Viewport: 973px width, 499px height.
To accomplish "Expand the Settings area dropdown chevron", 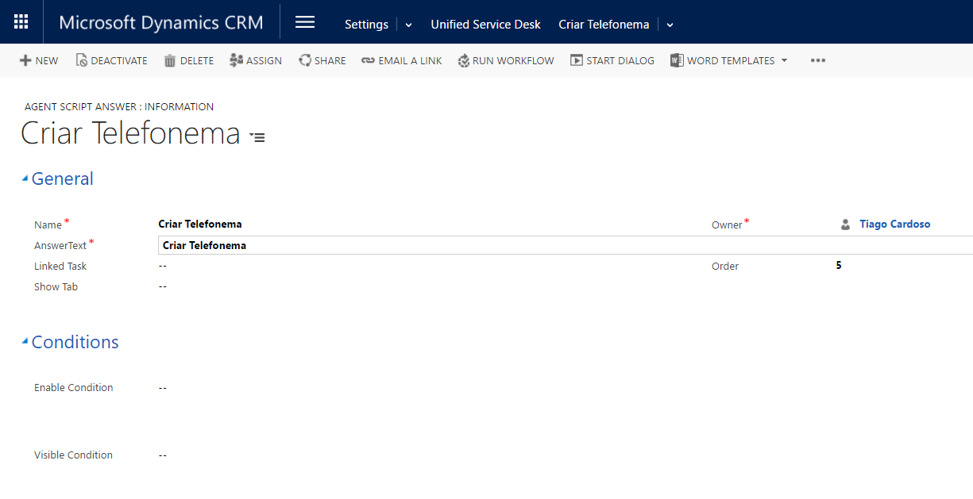I will coord(408,25).
